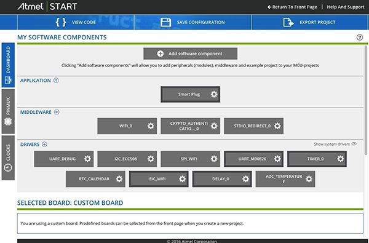
Task: Open UART_M90E26 settings gear
Action: pyautogui.click(x=277, y=159)
